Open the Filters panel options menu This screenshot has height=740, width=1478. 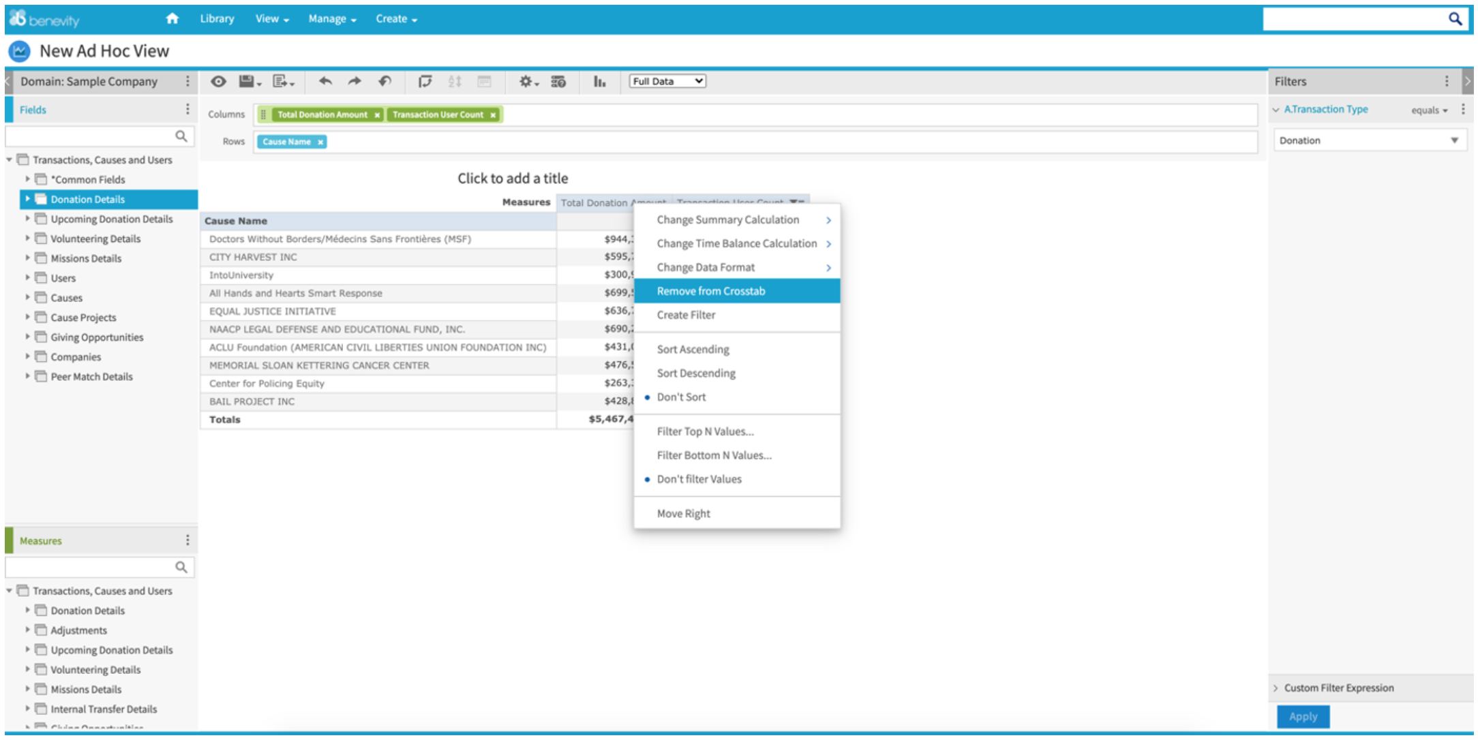[x=1447, y=81]
